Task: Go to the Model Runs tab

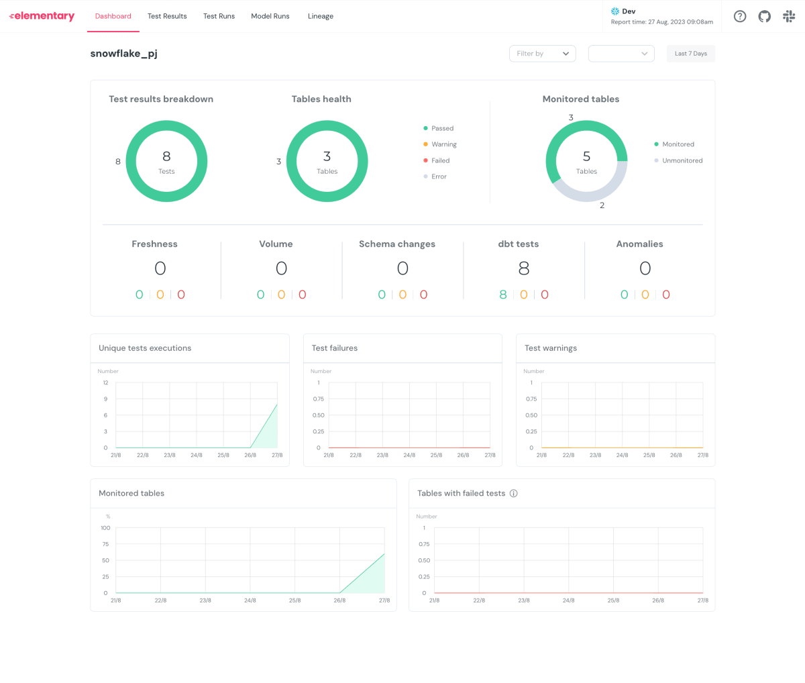Action: tap(270, 16)
